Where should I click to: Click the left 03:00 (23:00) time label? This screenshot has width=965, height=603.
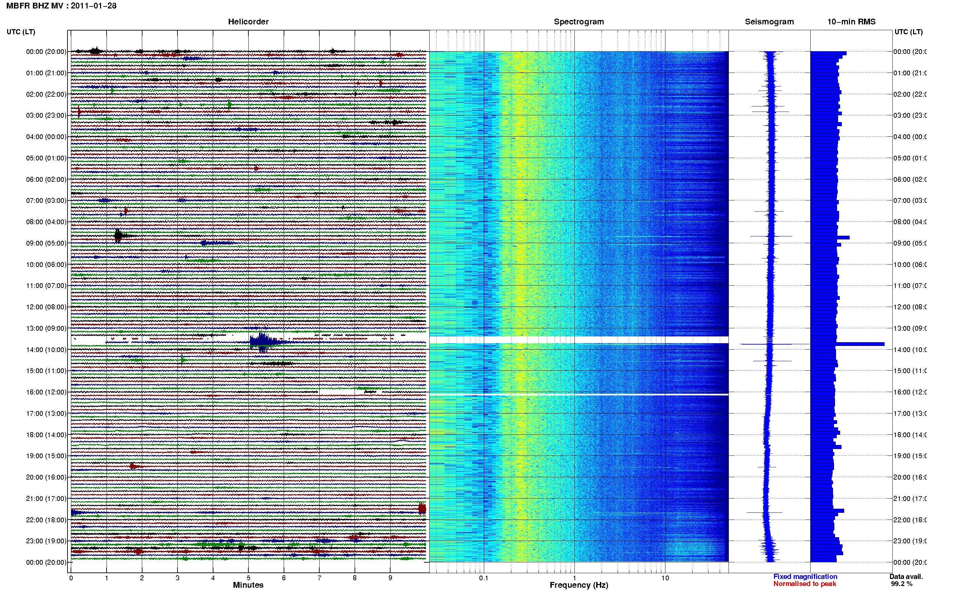click(x=46, y=115)
